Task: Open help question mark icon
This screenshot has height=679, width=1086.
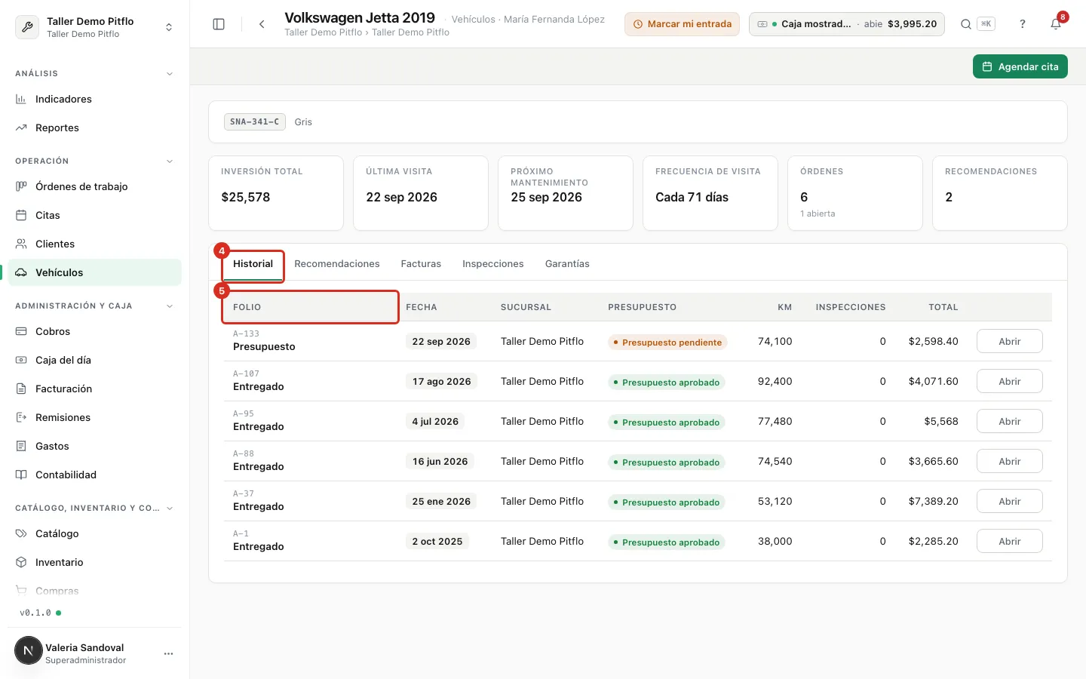Action: pyautogui.click(x=1023, y=24)
